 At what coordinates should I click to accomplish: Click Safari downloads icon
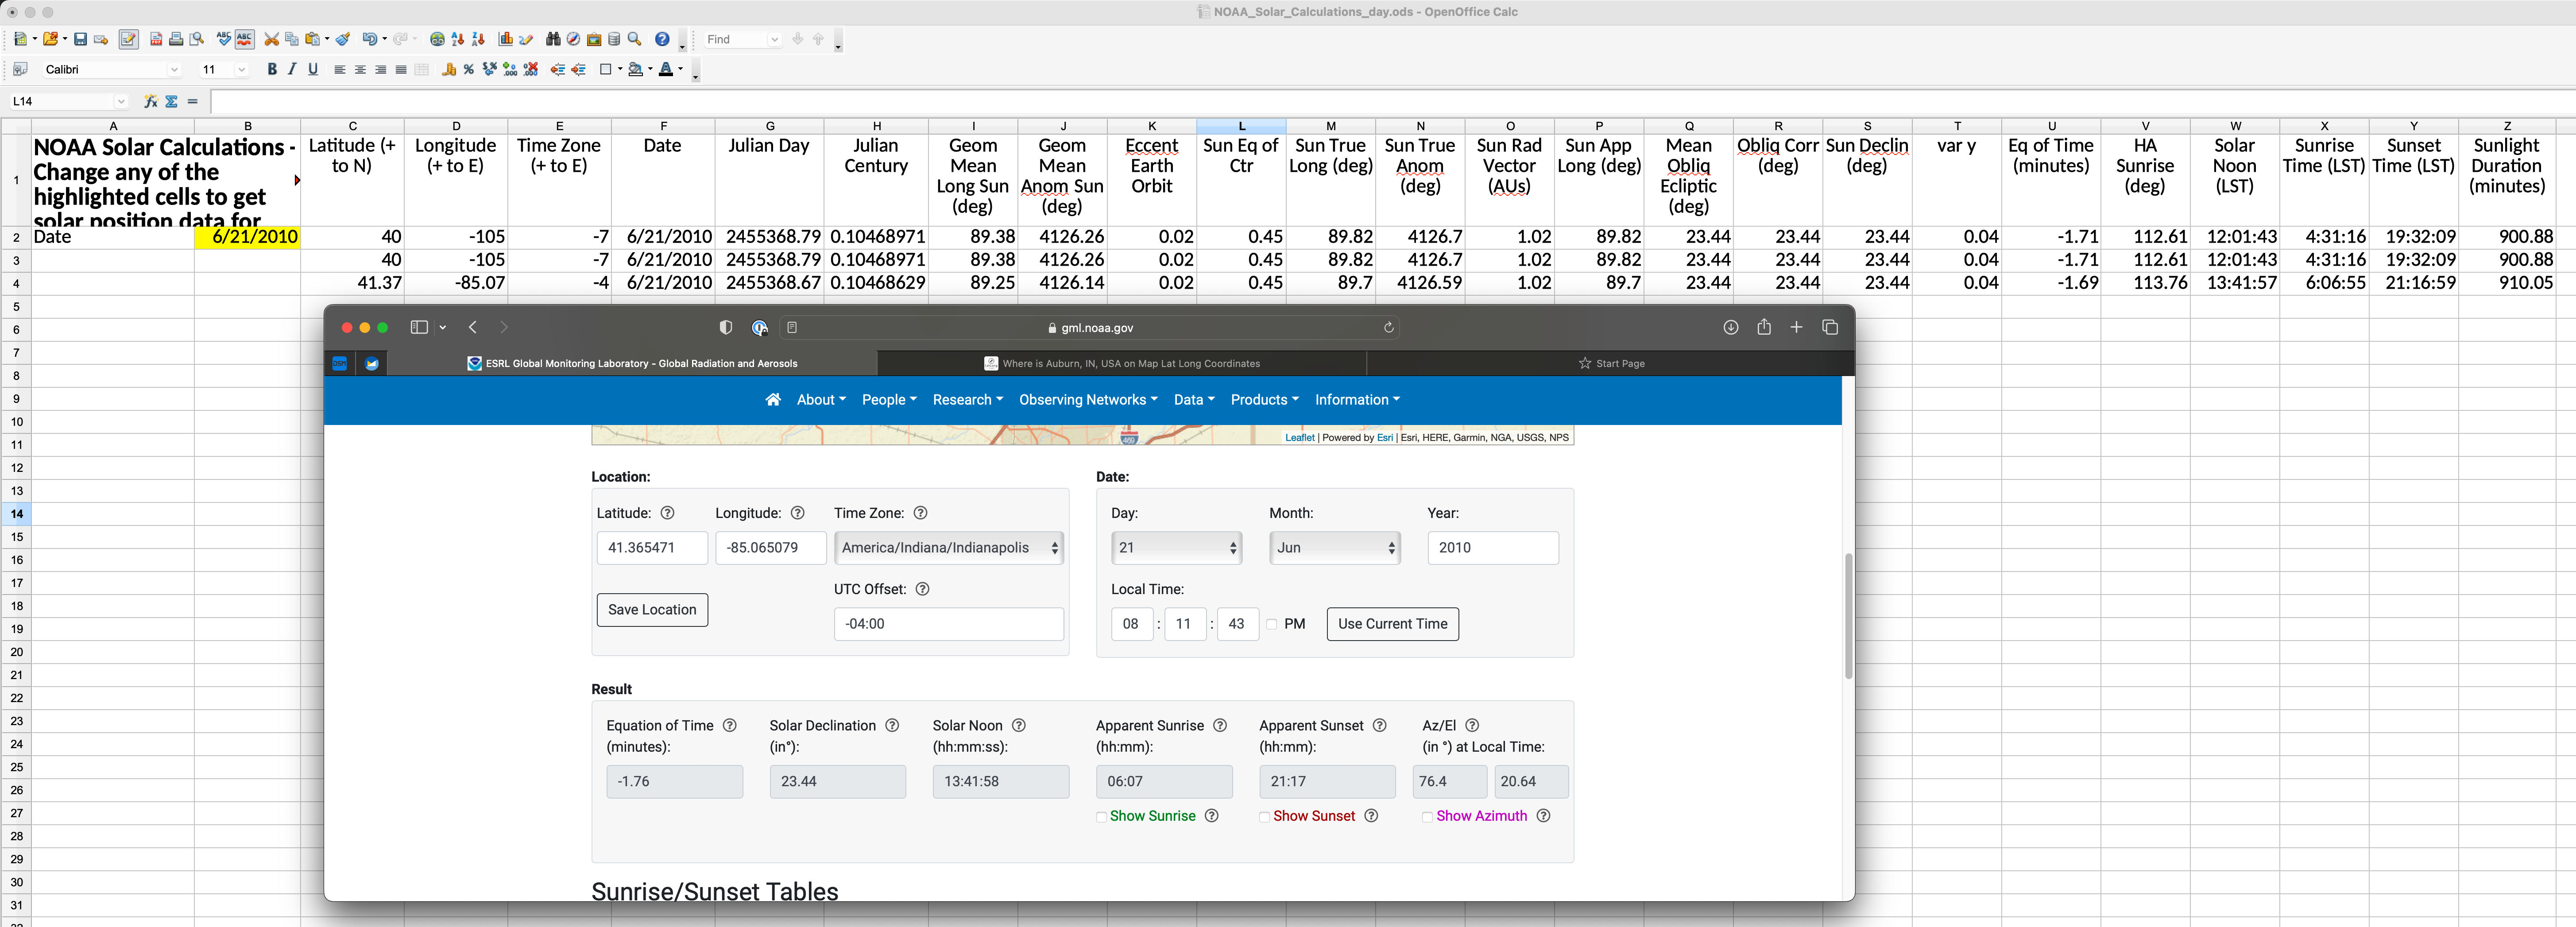click(x=1731, y=327)
